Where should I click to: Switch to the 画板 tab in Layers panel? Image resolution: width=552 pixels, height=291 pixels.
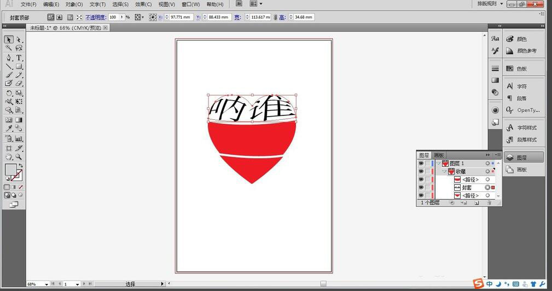439,155
